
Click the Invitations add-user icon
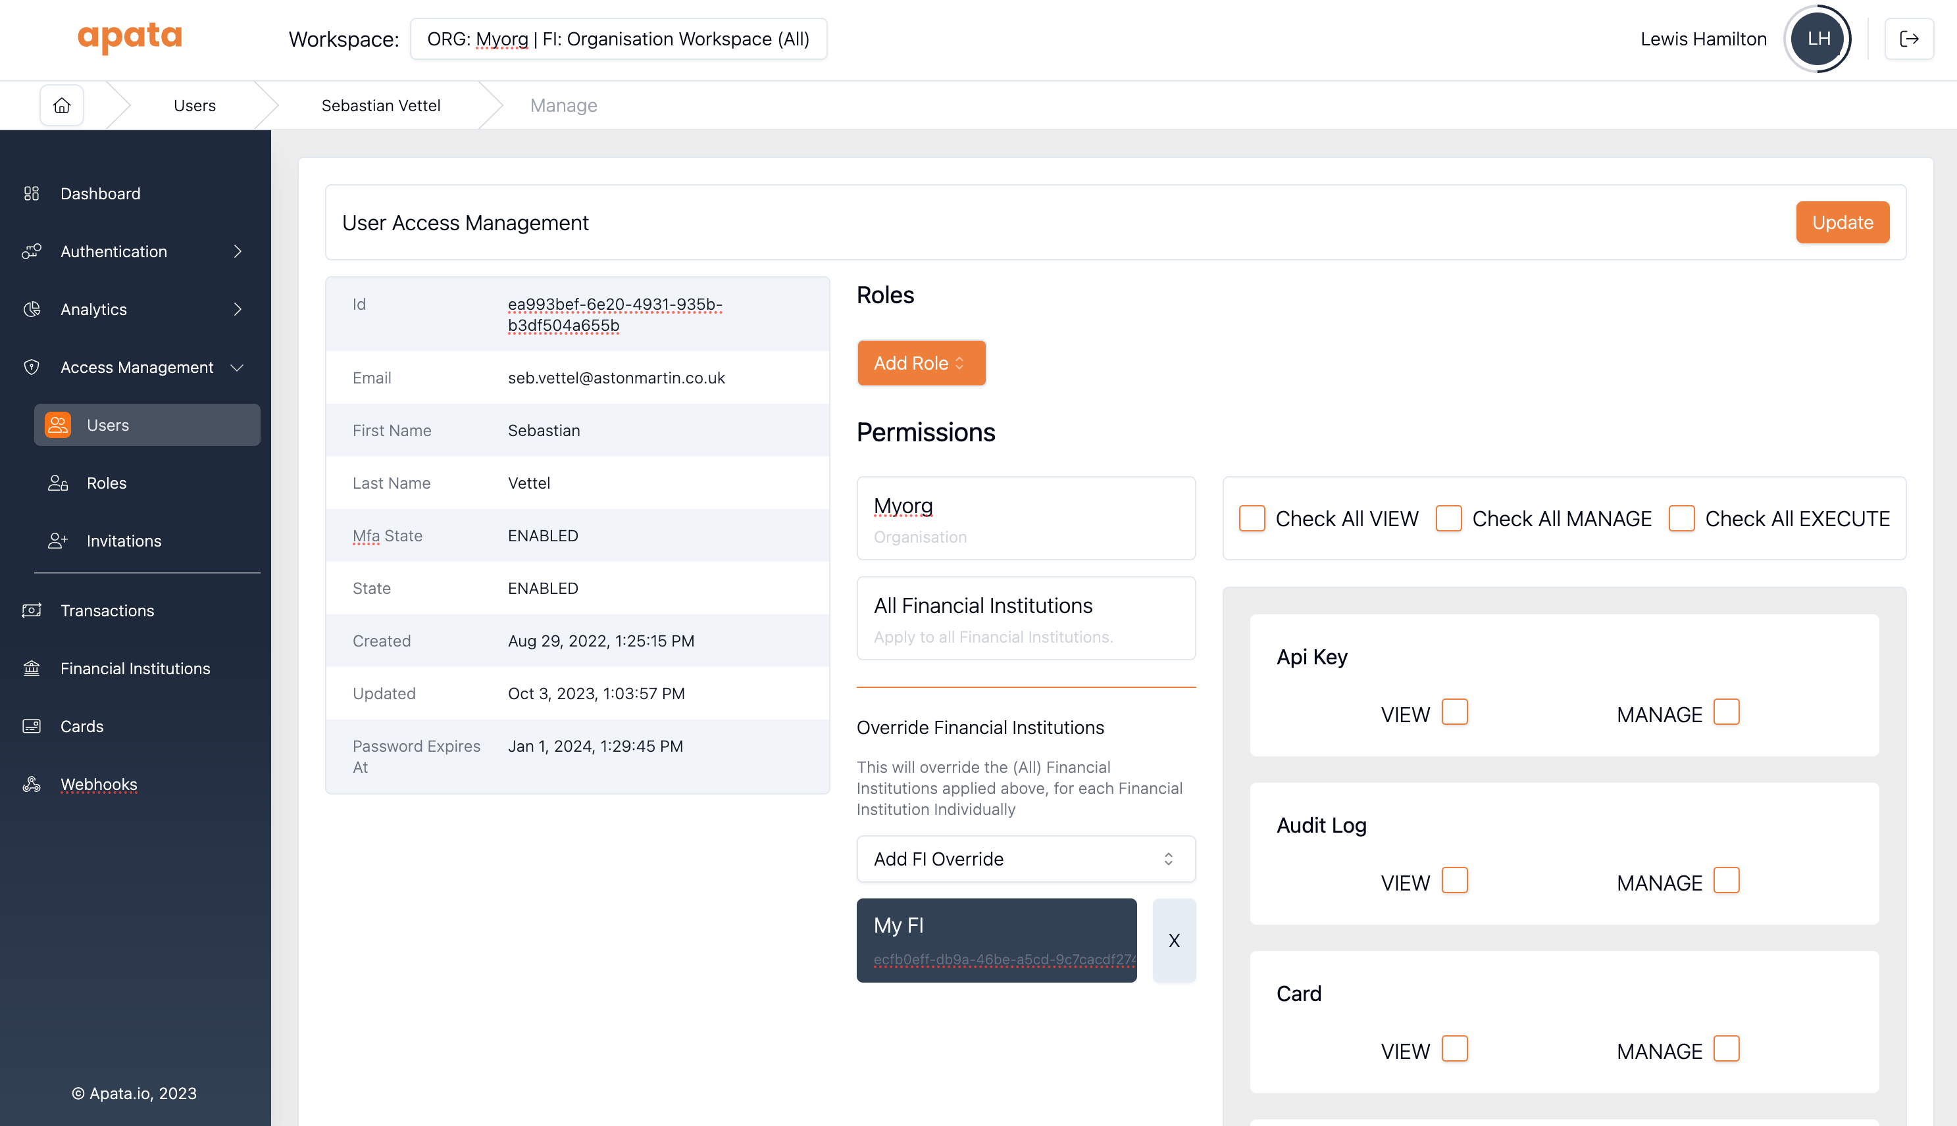(58, 541)
